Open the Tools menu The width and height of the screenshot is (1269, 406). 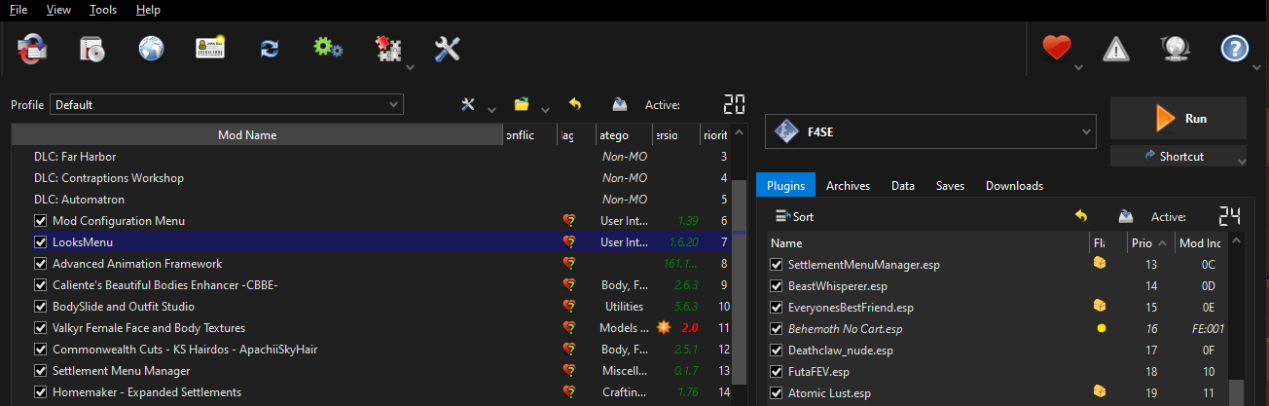[102, 10]
